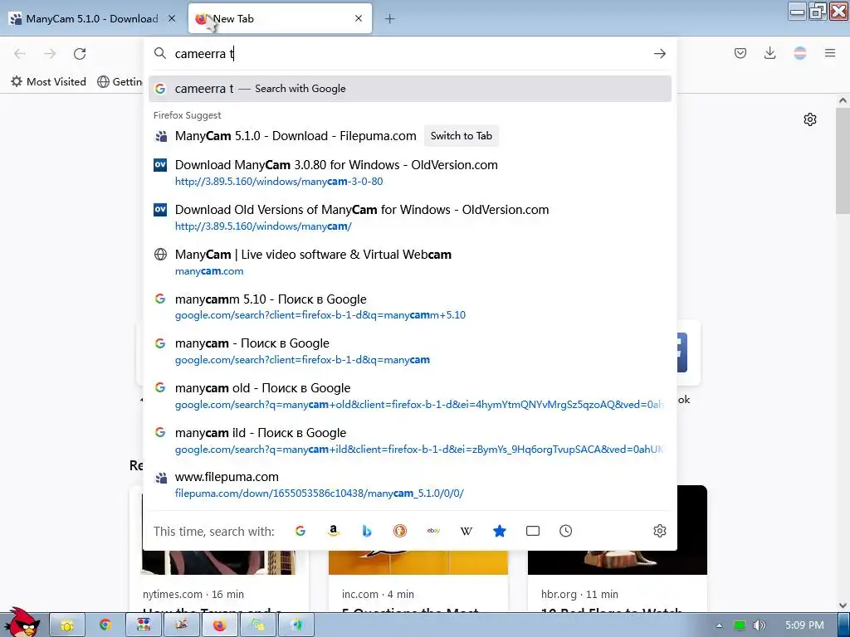Open 'manycam - Поиск в Google' suggestion
Image resolution: width=850 pixels, height=637 pixels.
tap(410, 351)
